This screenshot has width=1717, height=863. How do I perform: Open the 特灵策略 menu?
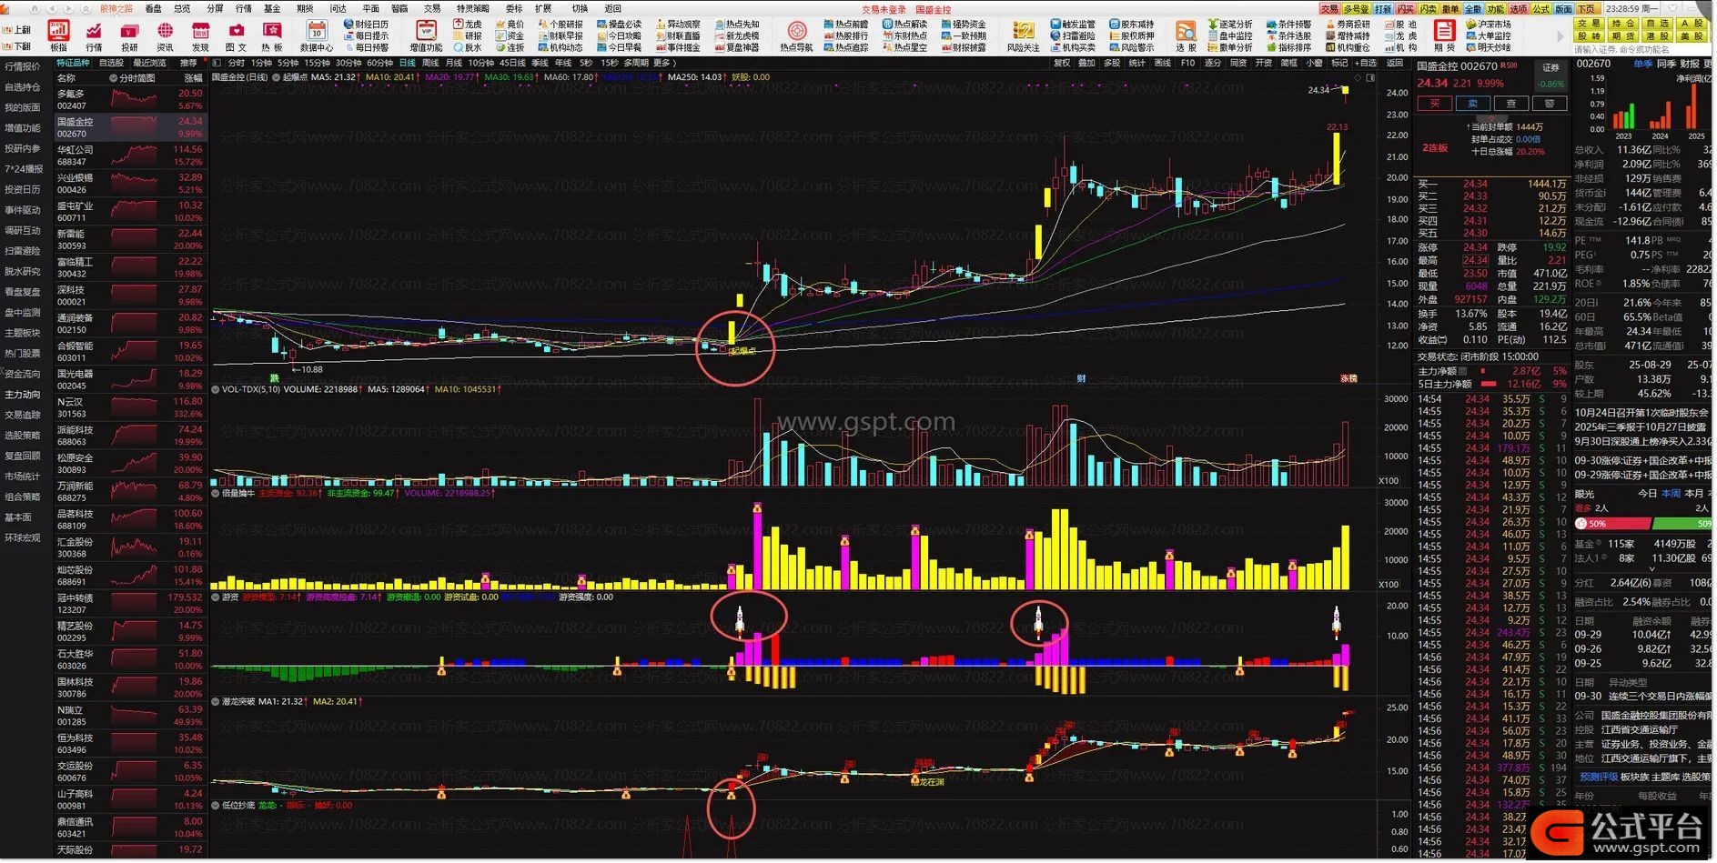tap(472, 8)
